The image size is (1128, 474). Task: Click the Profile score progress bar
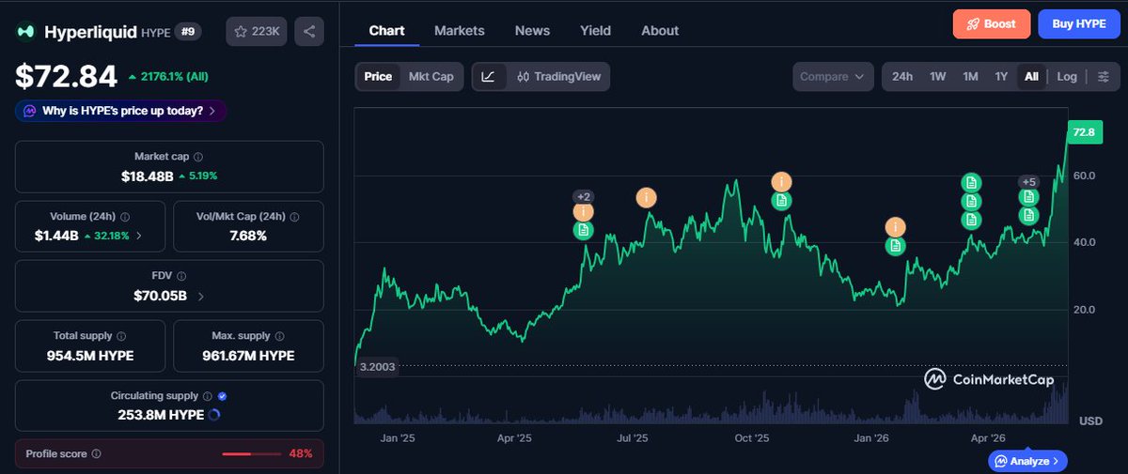coord(251,454)
